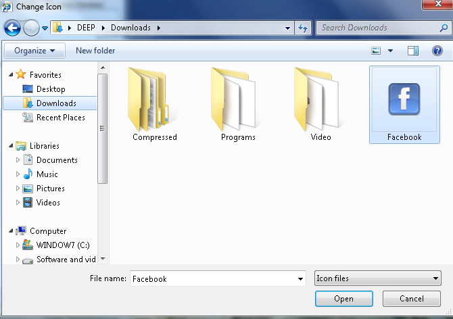Expand the arrow after Downloads in path
453x319 pixels.
coord(159,28)
